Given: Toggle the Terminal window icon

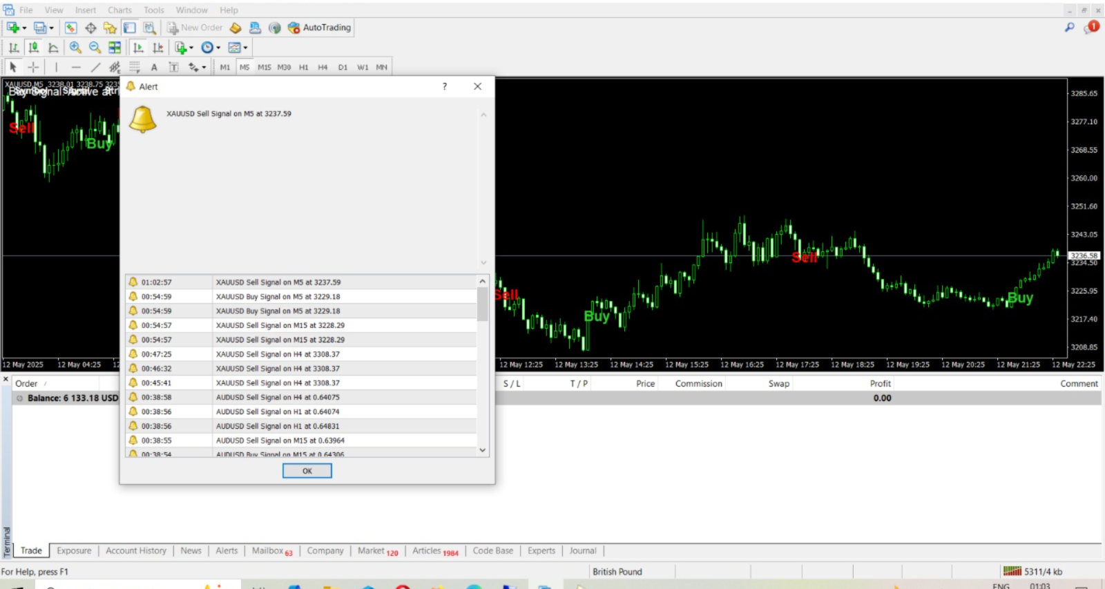Looking at the screenshot, I should point(129,28).
